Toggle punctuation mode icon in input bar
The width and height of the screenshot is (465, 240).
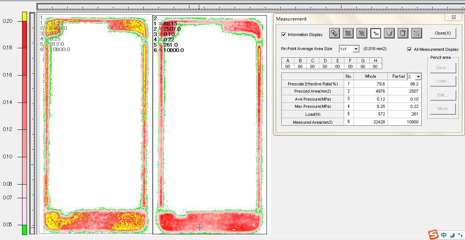[460, 235]
